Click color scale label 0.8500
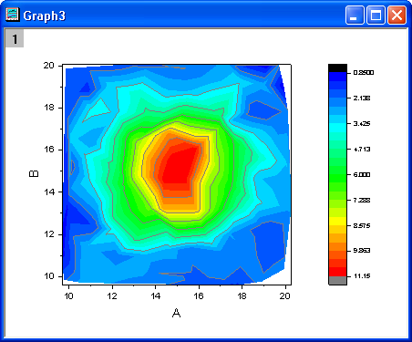Screen dimensions: 412x342 click(x=364, y=73)
